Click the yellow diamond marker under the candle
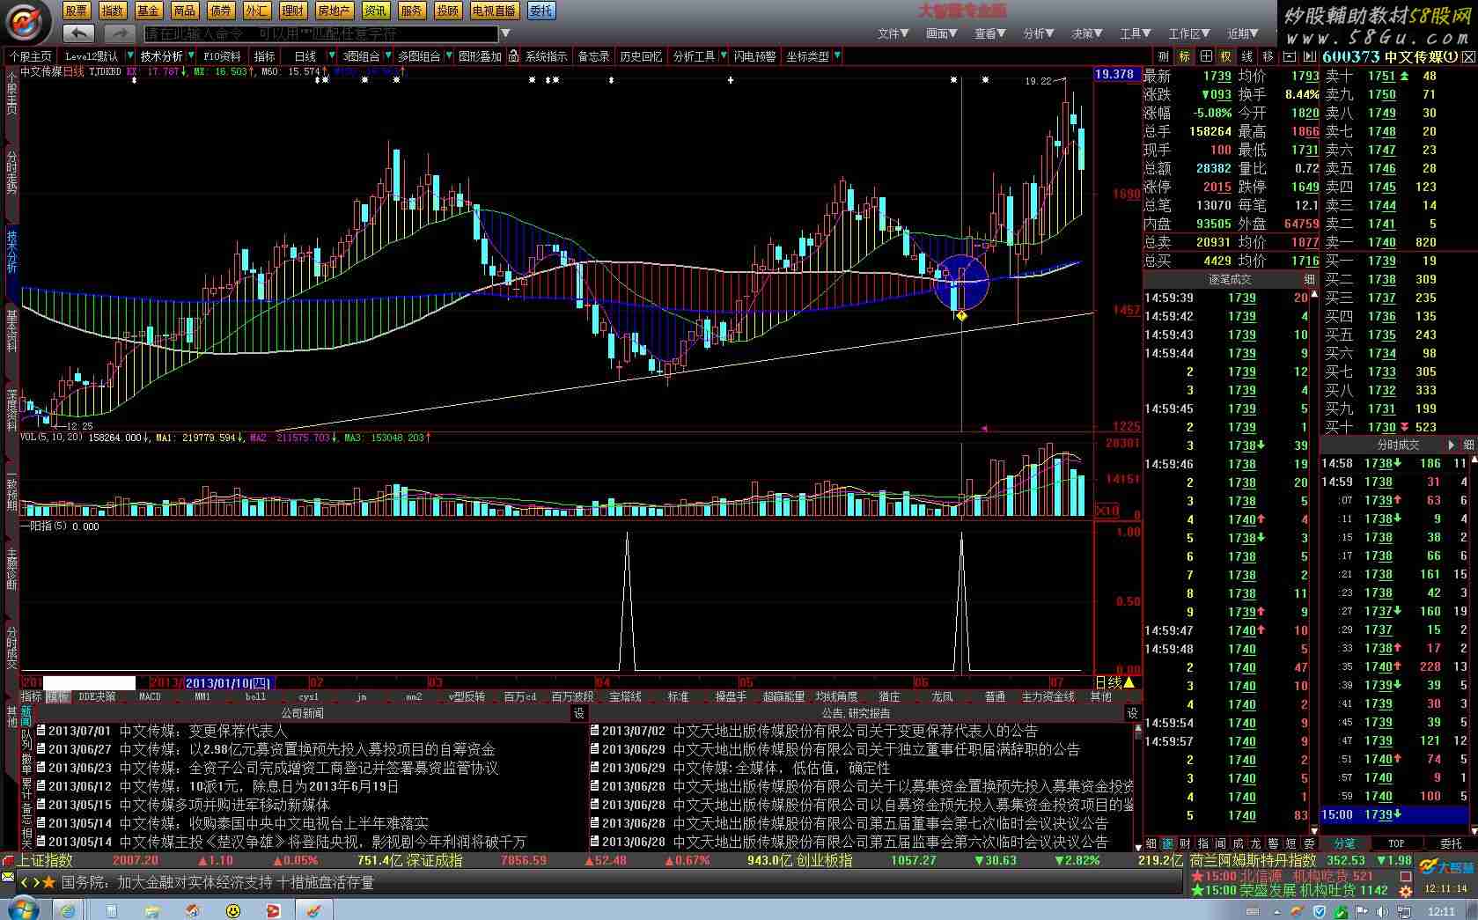This screenshot has width=1478, height=920. [x=961, y=315]
